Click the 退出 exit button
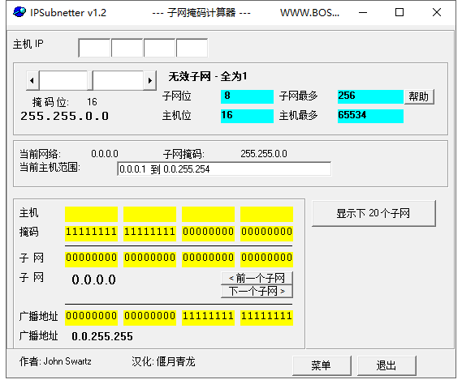 pos(386,365)
